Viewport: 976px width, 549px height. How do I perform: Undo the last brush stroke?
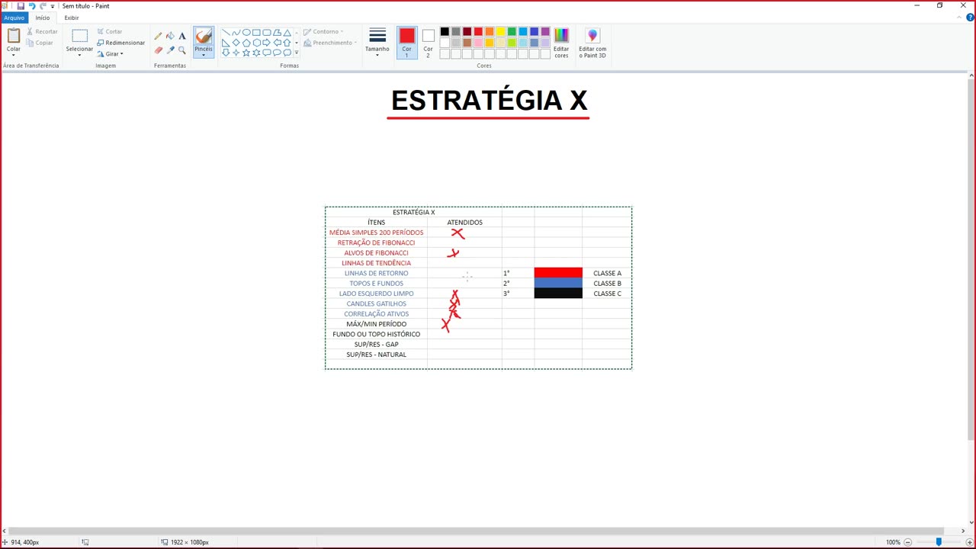pyautogui.click(x=32, y=5)
